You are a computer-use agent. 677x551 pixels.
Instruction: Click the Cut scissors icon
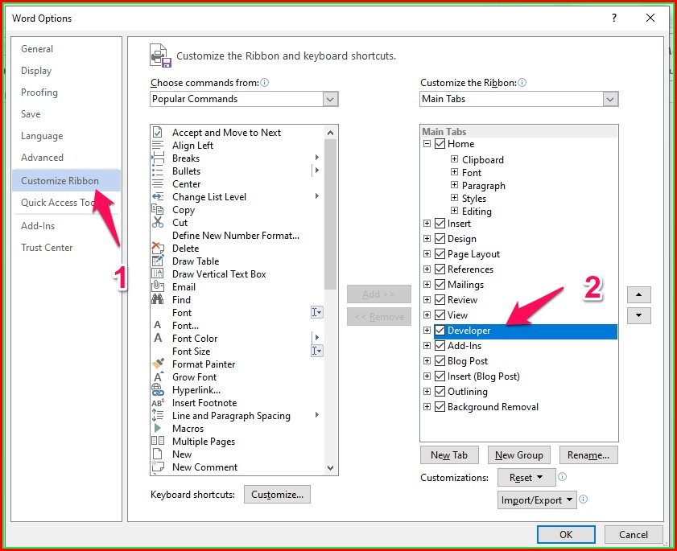[158, 222]
